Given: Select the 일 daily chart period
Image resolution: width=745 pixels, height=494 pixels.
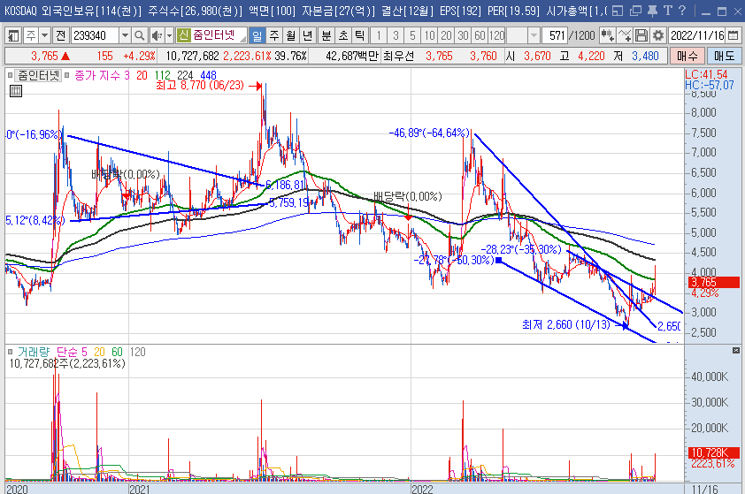Looking at the screenshot, I should tap(257, 35).
